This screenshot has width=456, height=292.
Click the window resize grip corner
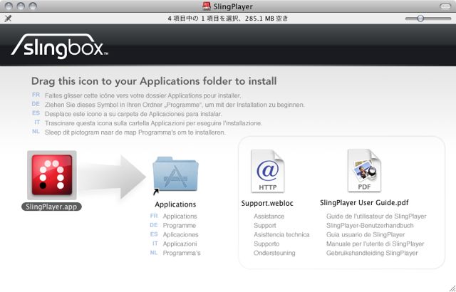click(452, 288)
